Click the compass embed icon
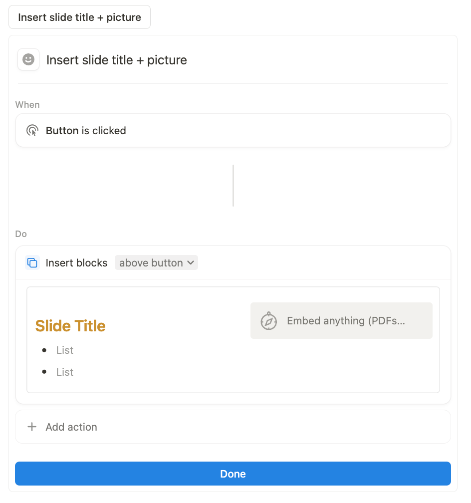The width and height of the screenshot is (471, 503). [x=268, y=321]
